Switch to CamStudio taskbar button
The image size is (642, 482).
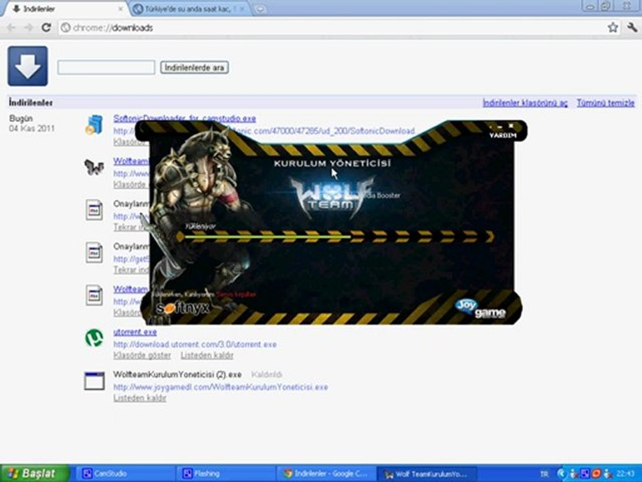tap(125, 474)
